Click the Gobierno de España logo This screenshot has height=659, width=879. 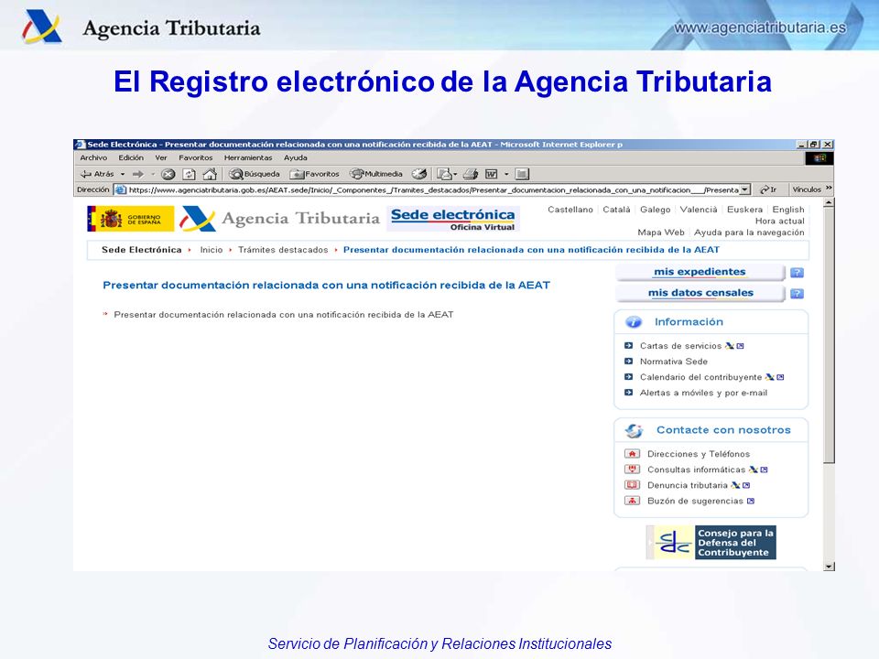point(130,219)
